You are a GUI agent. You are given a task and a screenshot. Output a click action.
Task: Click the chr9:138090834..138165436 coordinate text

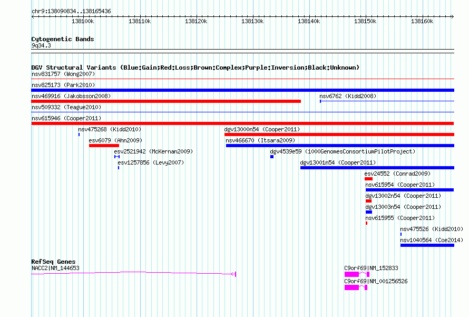(x=71, y=12)
